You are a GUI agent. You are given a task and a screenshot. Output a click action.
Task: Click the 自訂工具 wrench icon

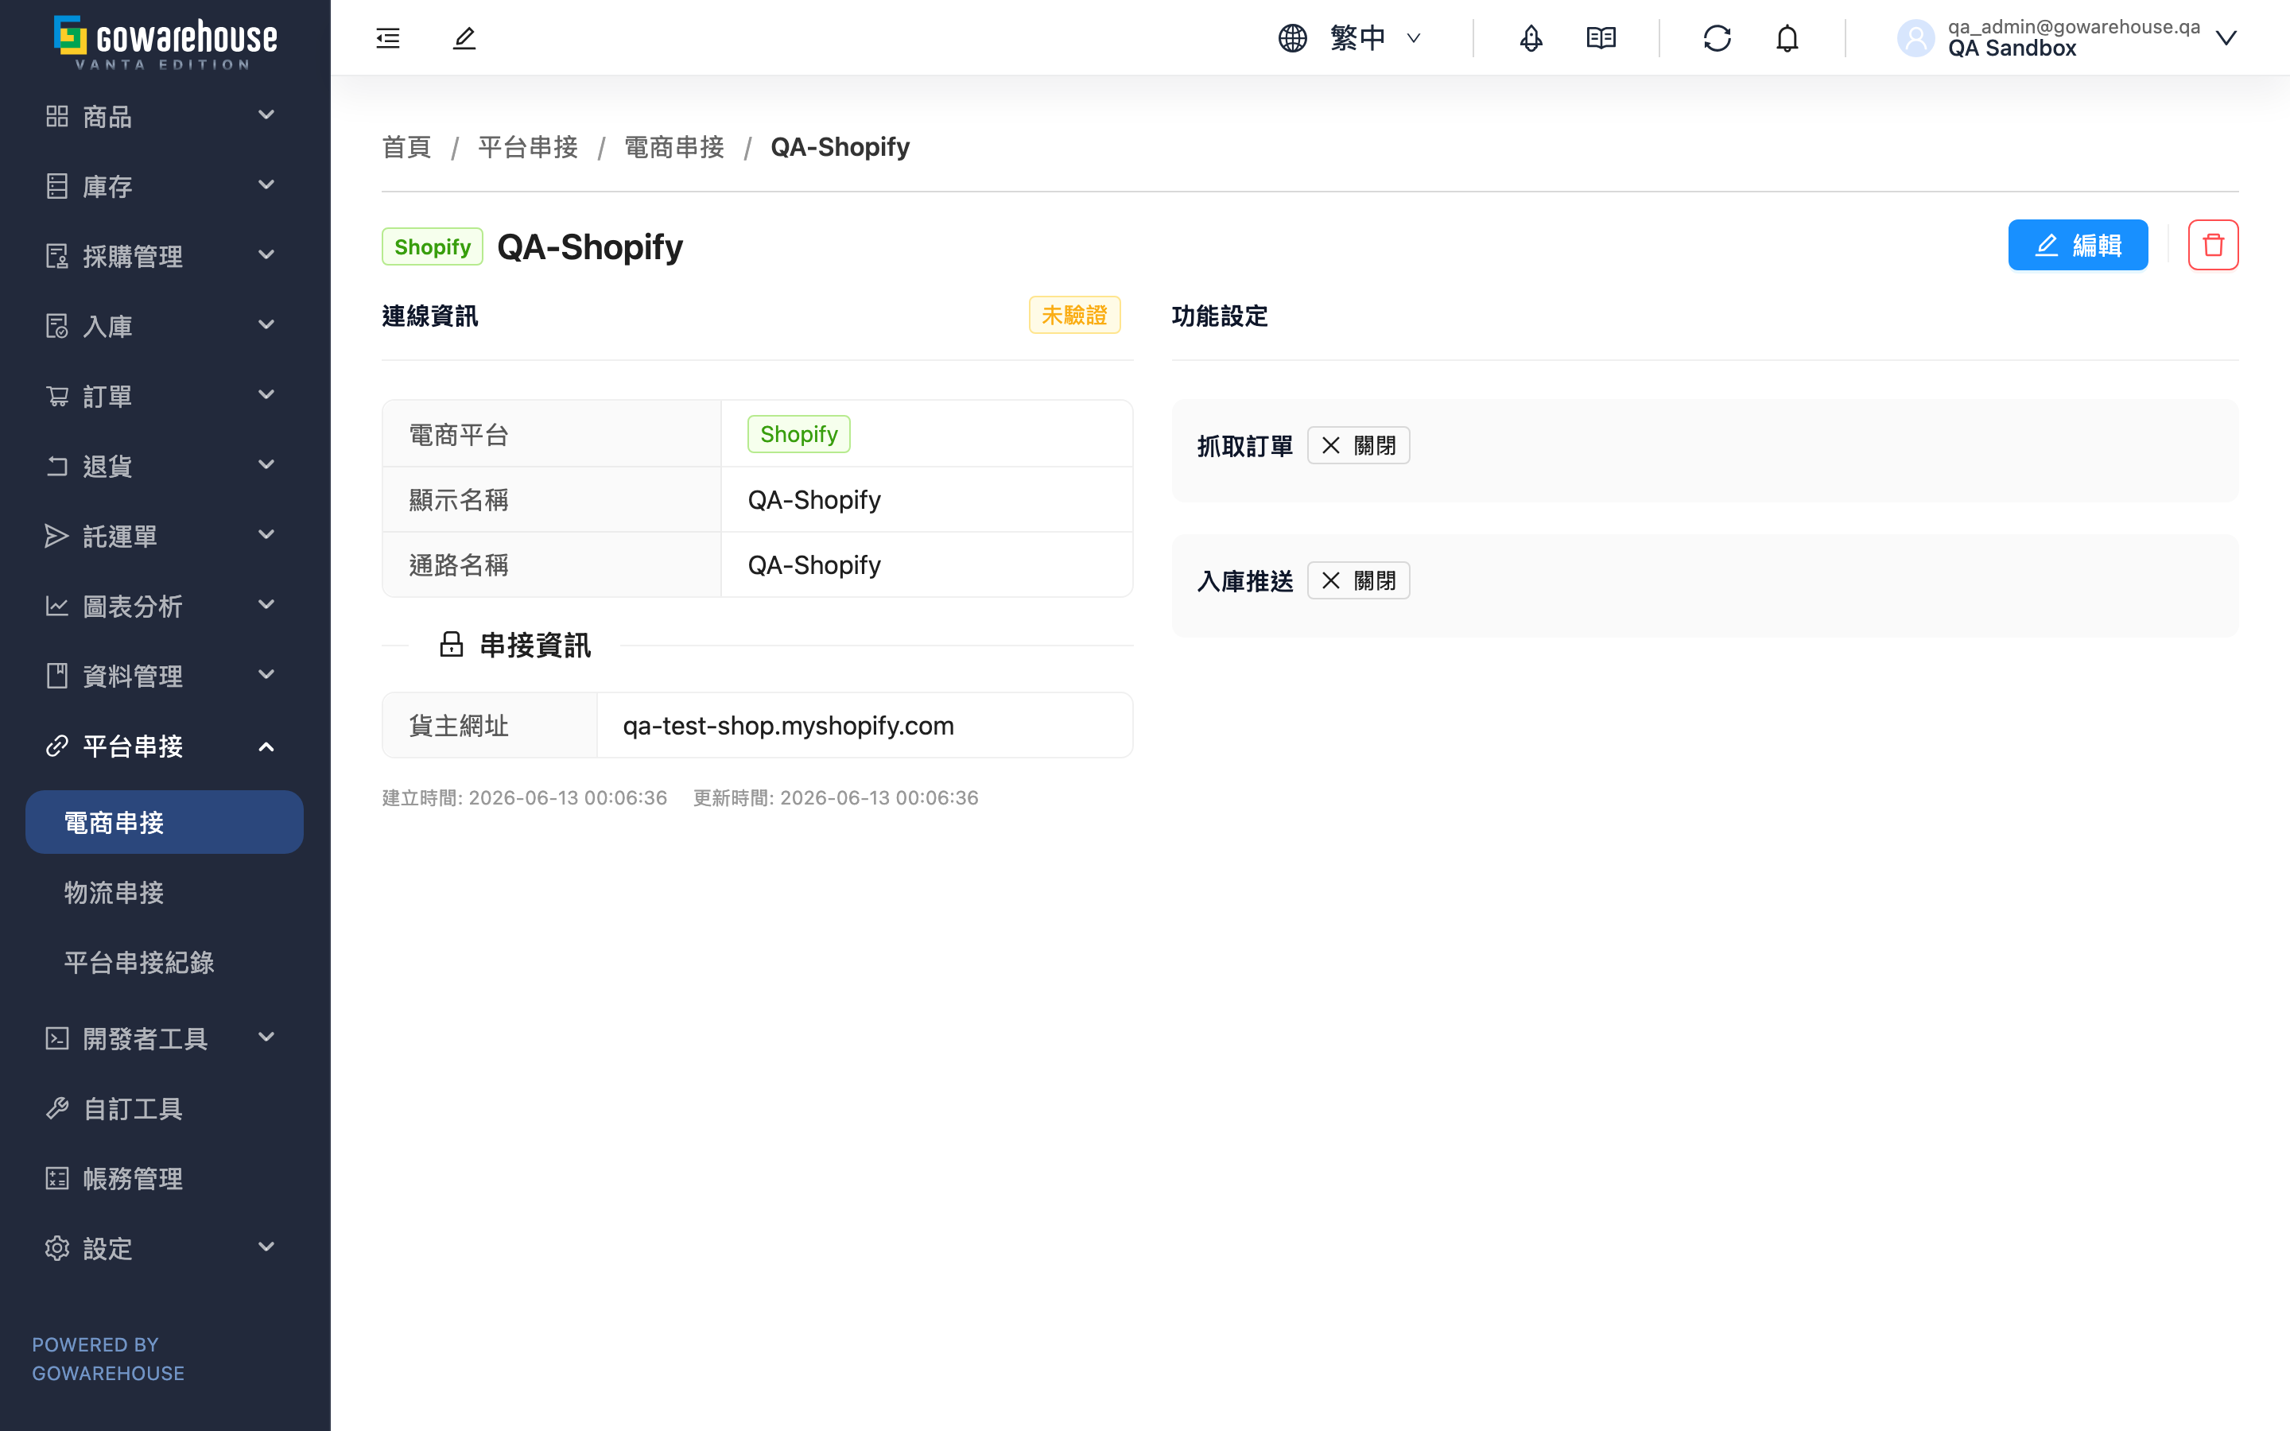(56, 1108)
